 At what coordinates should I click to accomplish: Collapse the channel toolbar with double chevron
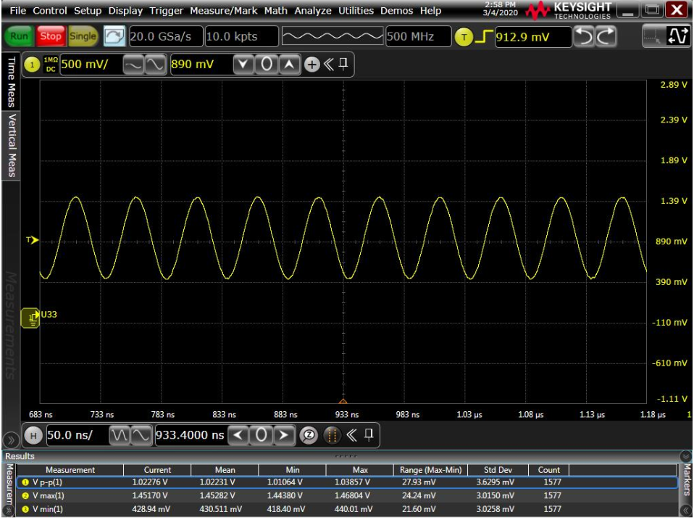(328, 65)
